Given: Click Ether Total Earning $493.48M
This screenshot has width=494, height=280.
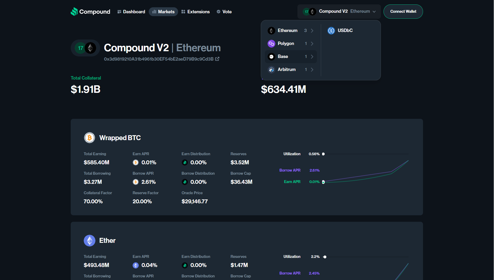Looking at the screenshot, I should tap(96, 265).
